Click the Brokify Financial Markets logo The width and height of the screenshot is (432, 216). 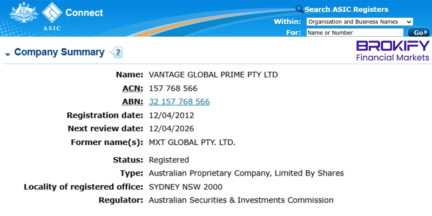coord(393,51)
